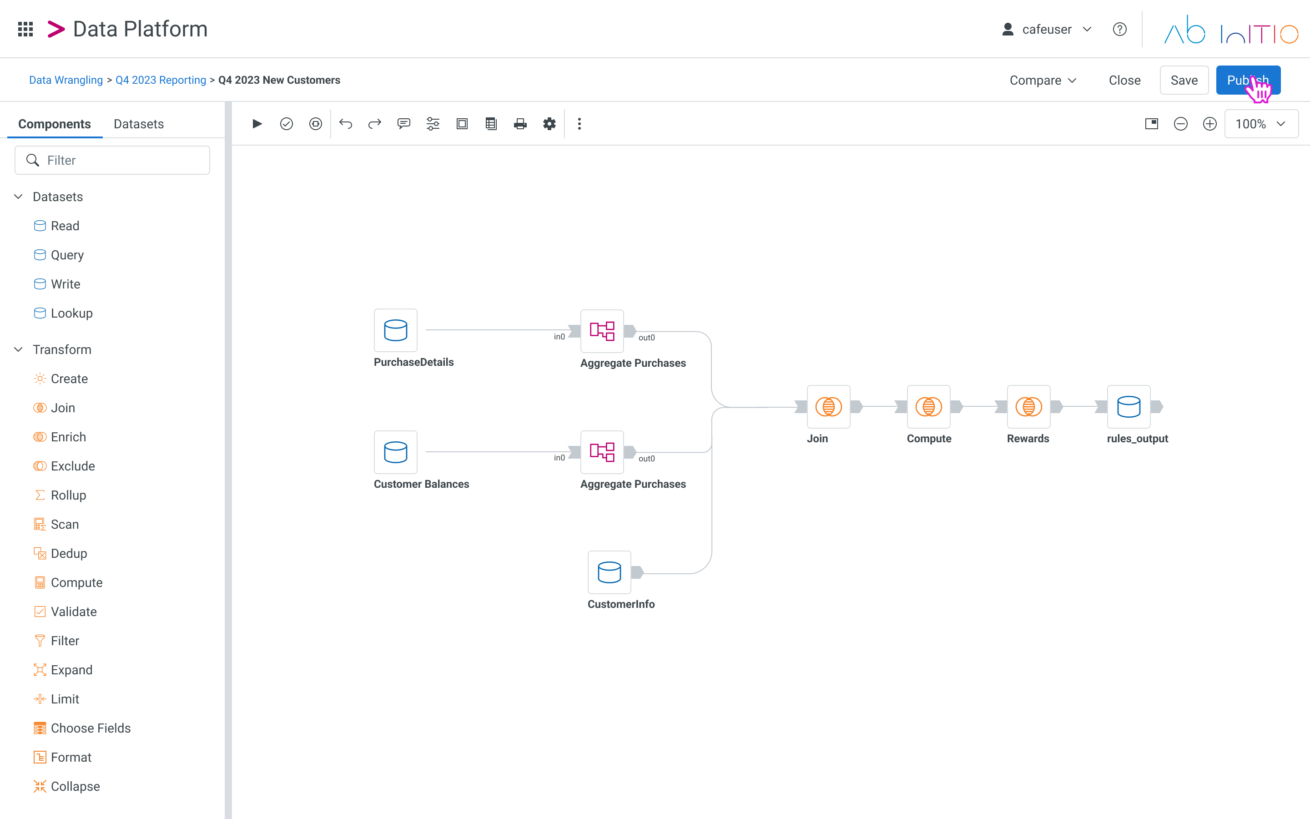The width and height of the screenshot is (1310, 819).
Task: Click the Close button
Action: (x=1124, y=80)
